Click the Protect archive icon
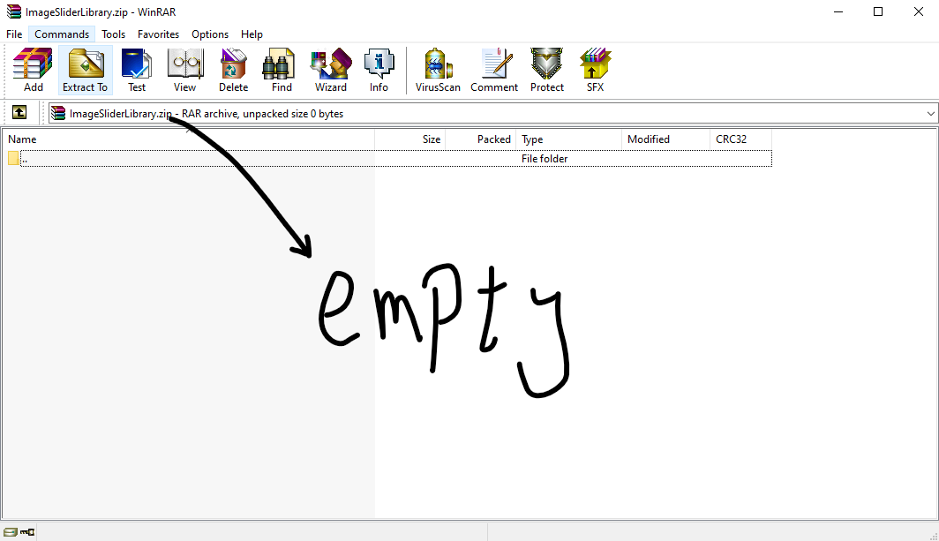Image resolution: width=939 pixels, height=541 pixels. [547, 70]
